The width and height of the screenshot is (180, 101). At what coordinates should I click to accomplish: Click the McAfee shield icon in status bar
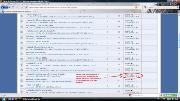[x=130, y=95]
